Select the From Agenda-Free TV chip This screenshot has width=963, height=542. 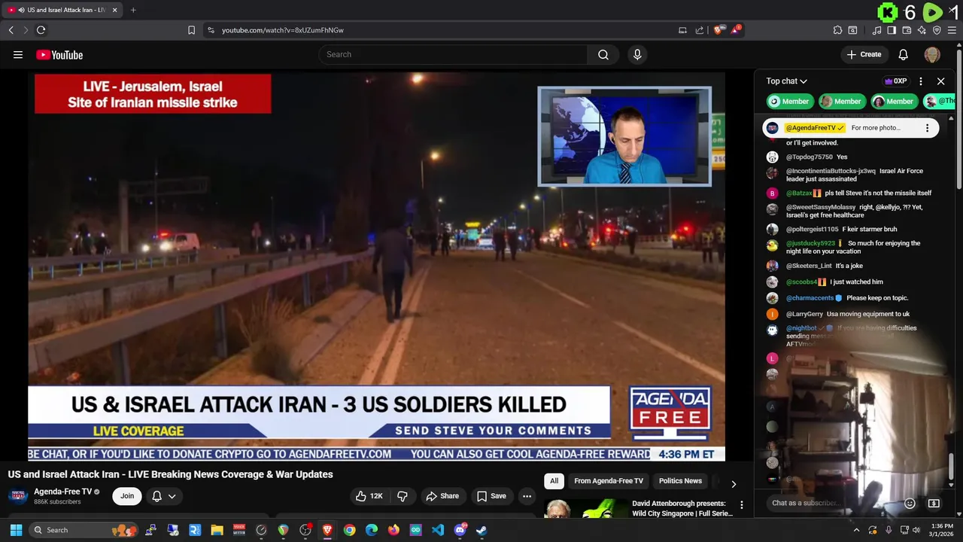point(609,481)
